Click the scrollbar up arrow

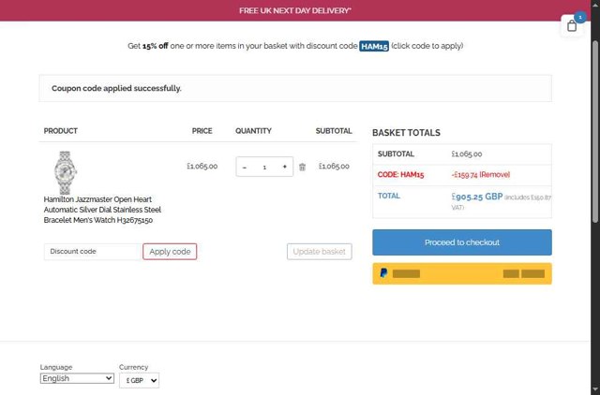(595, 4)
